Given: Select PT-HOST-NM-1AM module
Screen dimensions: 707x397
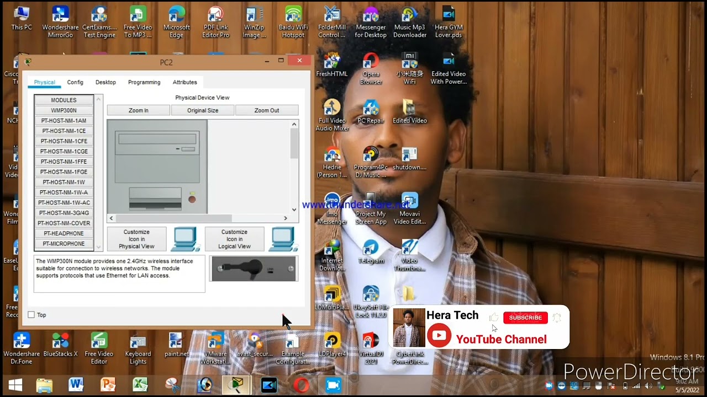Looking at the screenshot, I should pyautogui.click(x=64, y=121).
